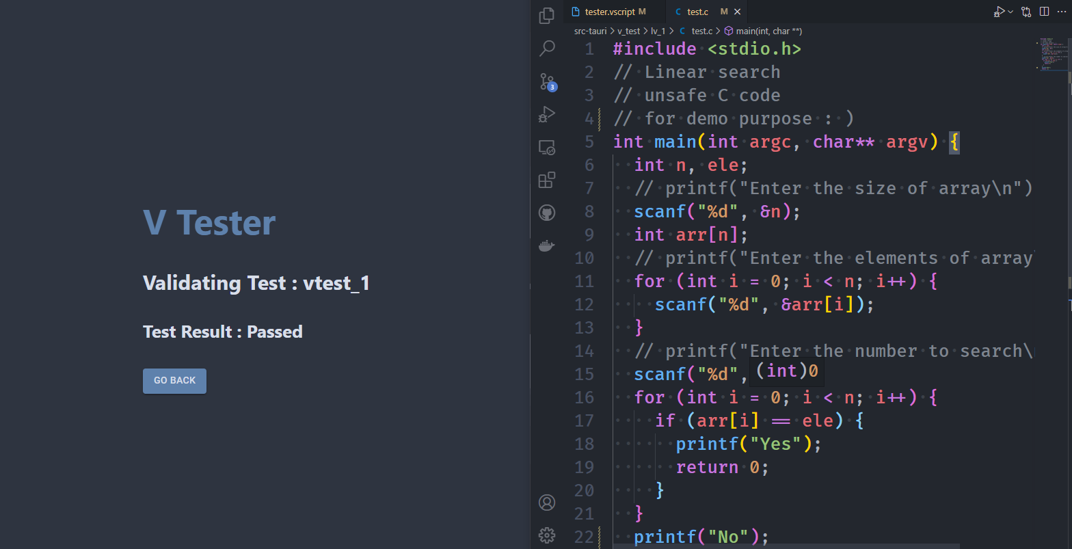Click 'main' in the function declaration
The width and height of the screenshot is (1072, 549).
pyautogui.click(x=675, y=142)
